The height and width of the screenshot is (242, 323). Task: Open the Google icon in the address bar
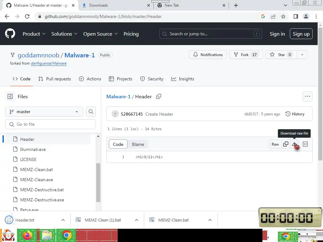click(x=263, y=16)
